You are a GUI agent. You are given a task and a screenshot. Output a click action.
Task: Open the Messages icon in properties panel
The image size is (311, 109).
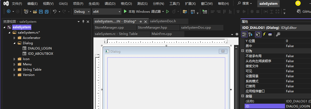point(270,34)
